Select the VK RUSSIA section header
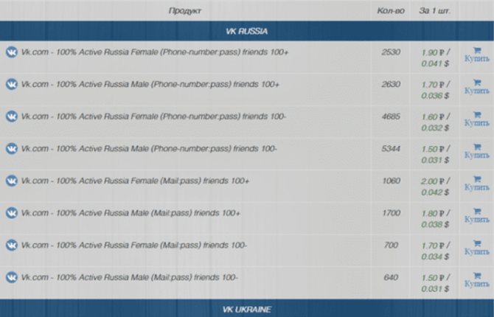 coord(247,31)
